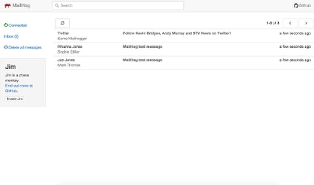Click the delete-all circle icon
Viewport: 314px width, 185px height.
click(6, 47)
